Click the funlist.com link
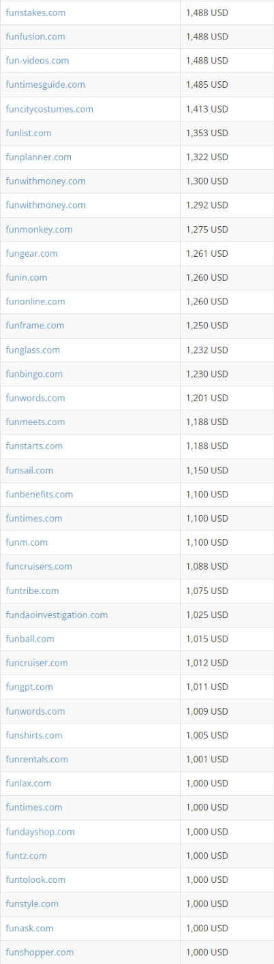The height and width of the screenshot is (964, 274). pos(29,133)
